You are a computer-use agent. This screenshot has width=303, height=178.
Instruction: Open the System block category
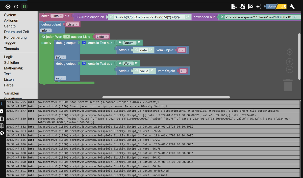click(10, 15)
